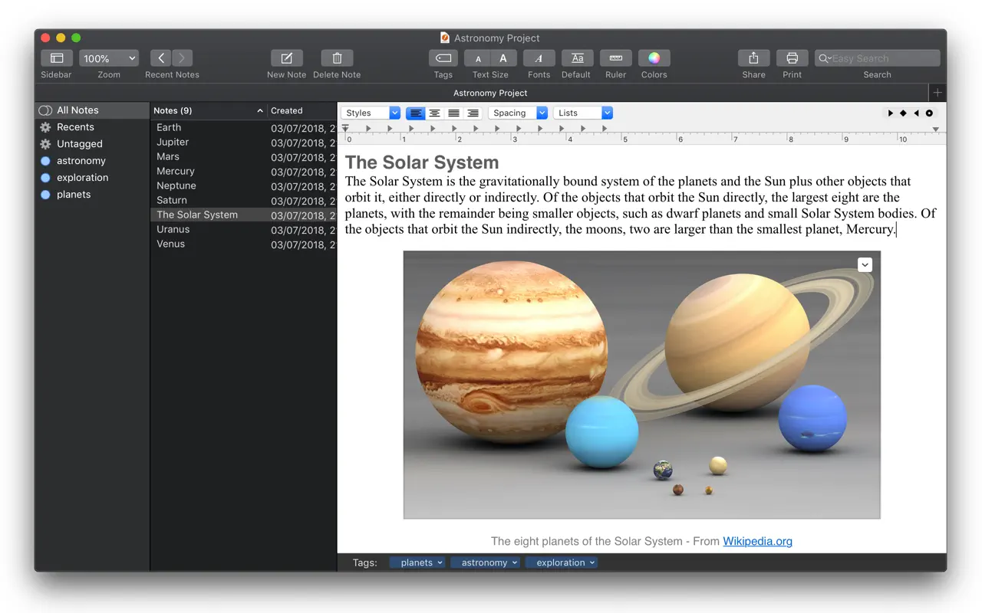Select the Jupiter note in list

pos(173,143)
